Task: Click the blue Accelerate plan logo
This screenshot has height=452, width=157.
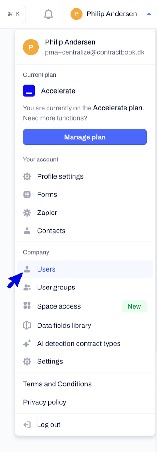Action: point(29,91)
